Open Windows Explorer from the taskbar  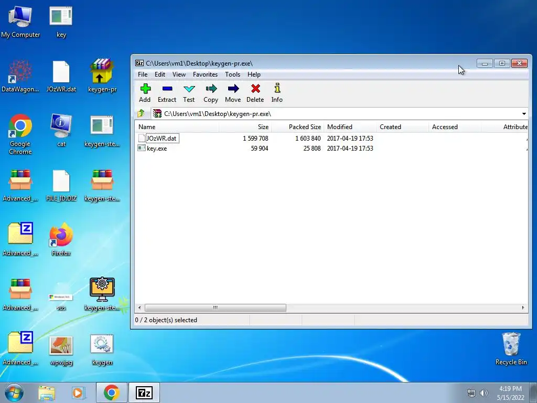[x=47, y=393]
